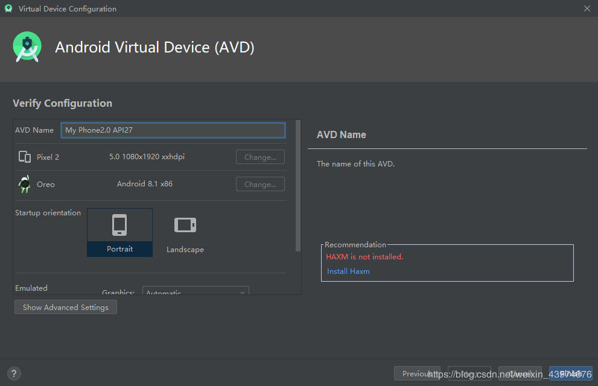Image resolution: width=598 pixels, height=386 pixels.
Task: Click the Show Advanced Settings button
Action: [65, 307]
